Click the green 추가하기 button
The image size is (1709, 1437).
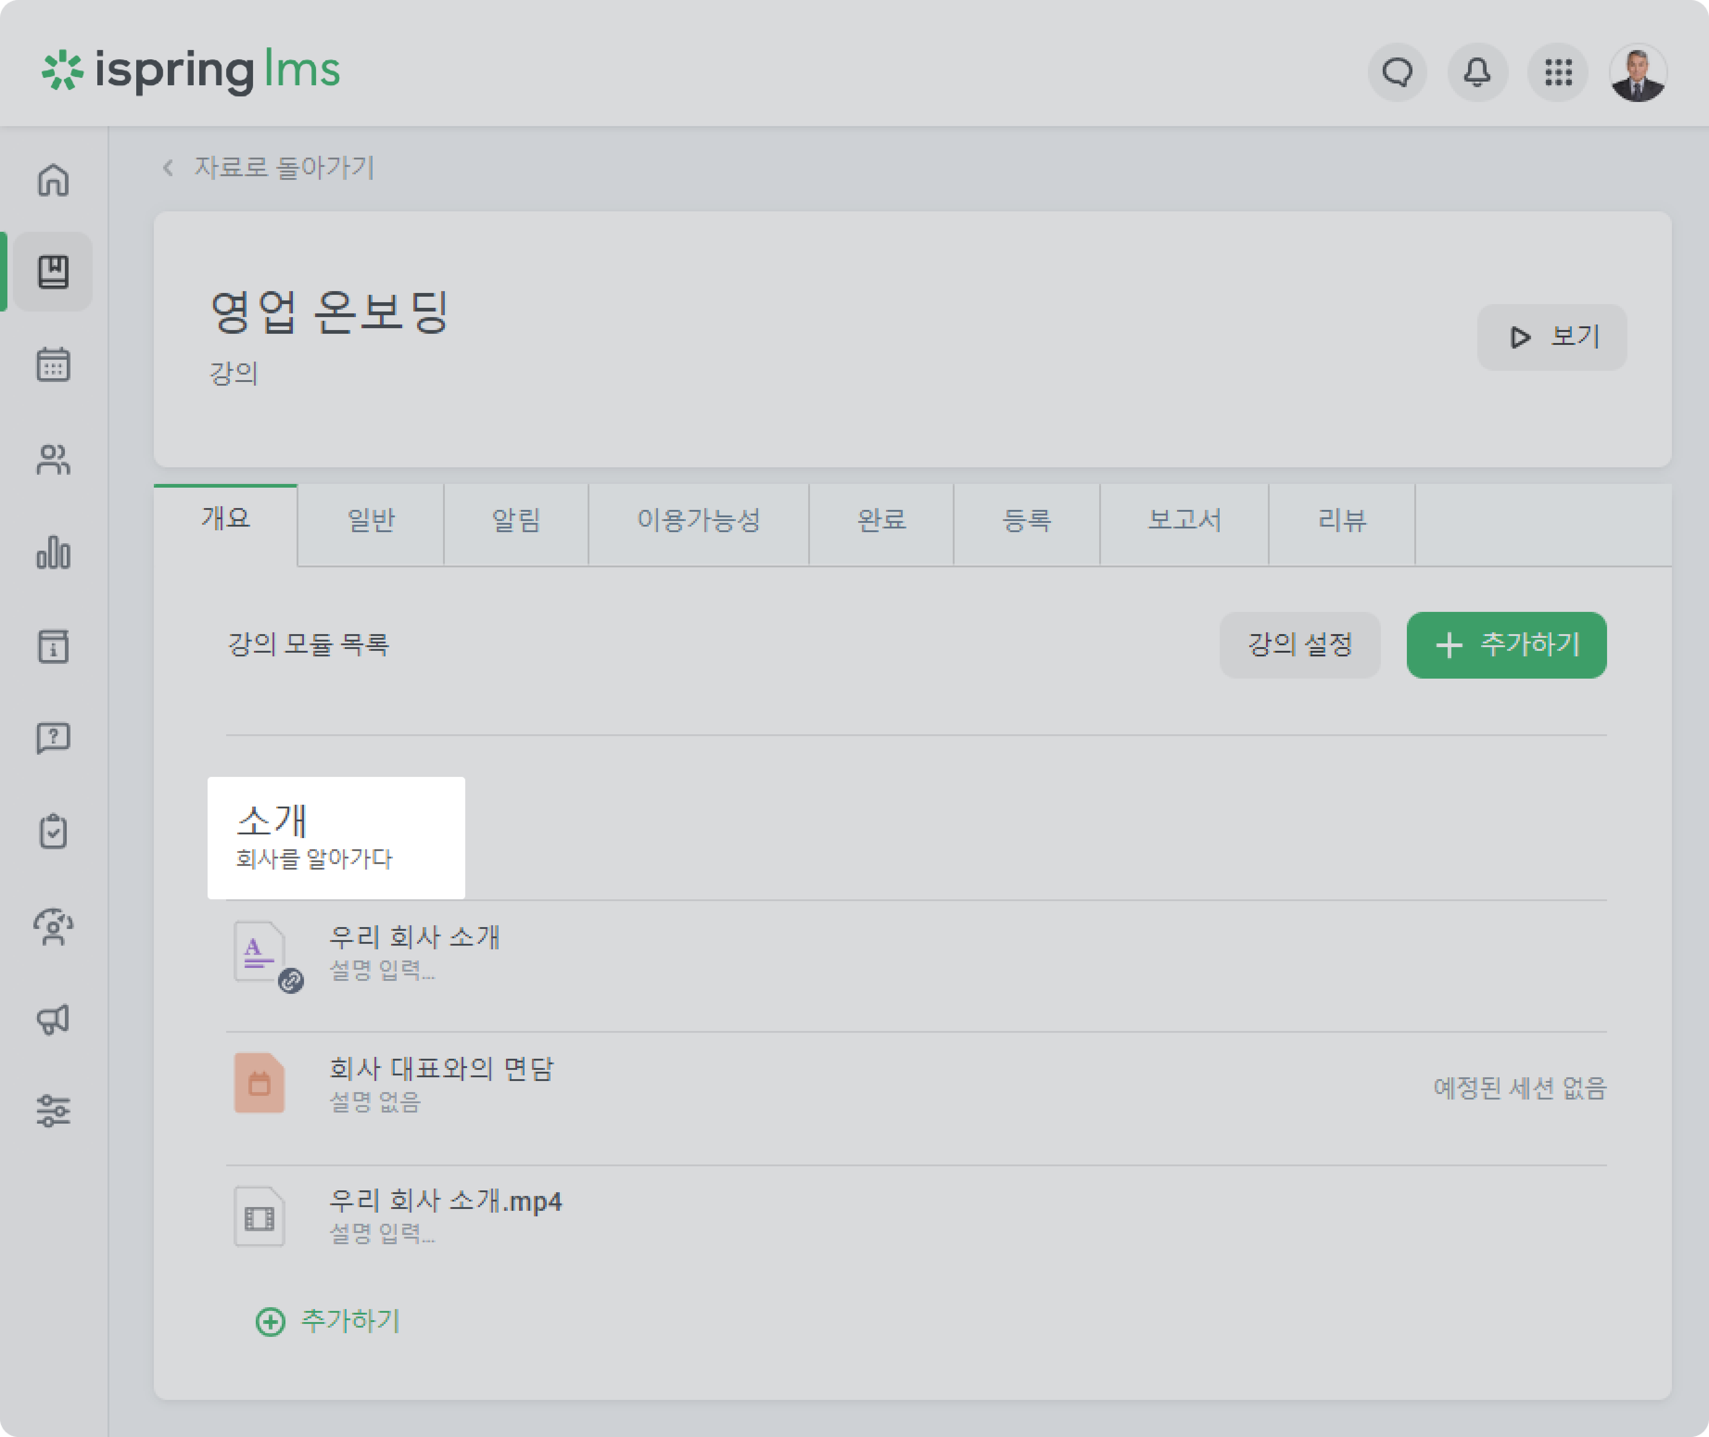[1506, 644]
